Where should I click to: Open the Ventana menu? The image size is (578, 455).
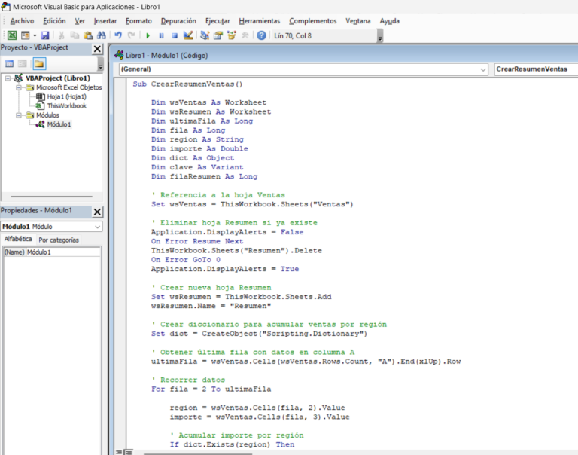tap(358, 21)
